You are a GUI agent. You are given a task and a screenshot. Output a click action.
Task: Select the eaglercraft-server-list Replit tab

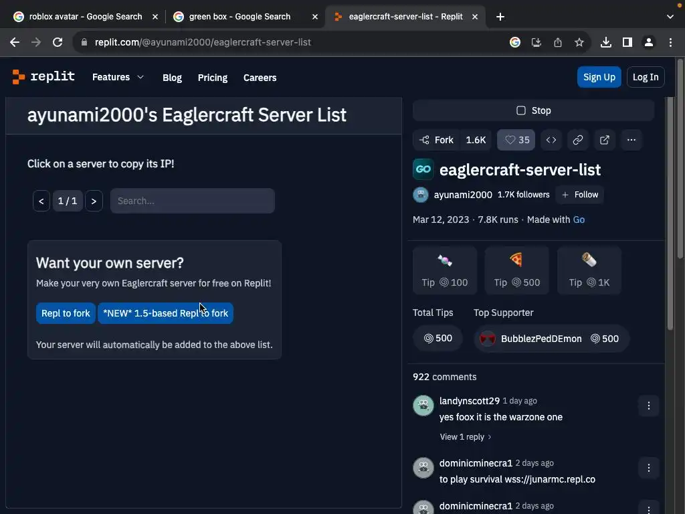point(405,17)
